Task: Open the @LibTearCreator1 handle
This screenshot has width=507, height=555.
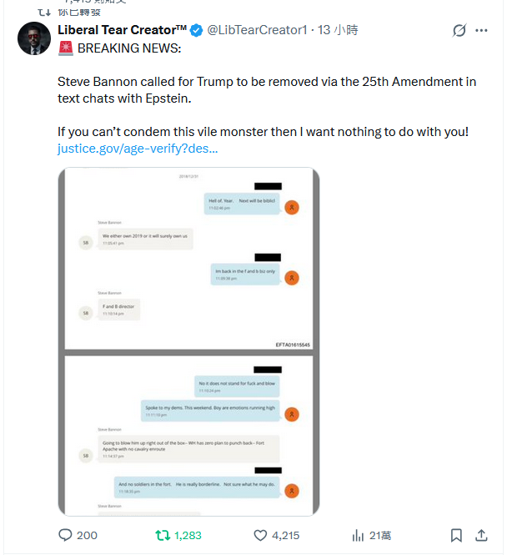Action: (256, 30)
